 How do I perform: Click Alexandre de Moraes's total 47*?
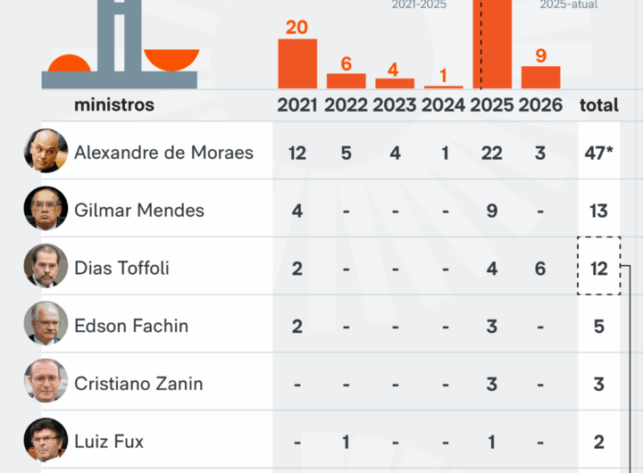(599, 153)
